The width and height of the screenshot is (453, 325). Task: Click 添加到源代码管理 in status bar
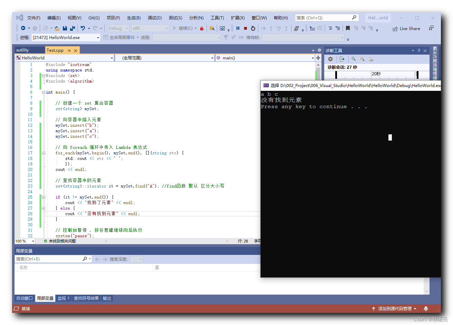pos(394,308)
